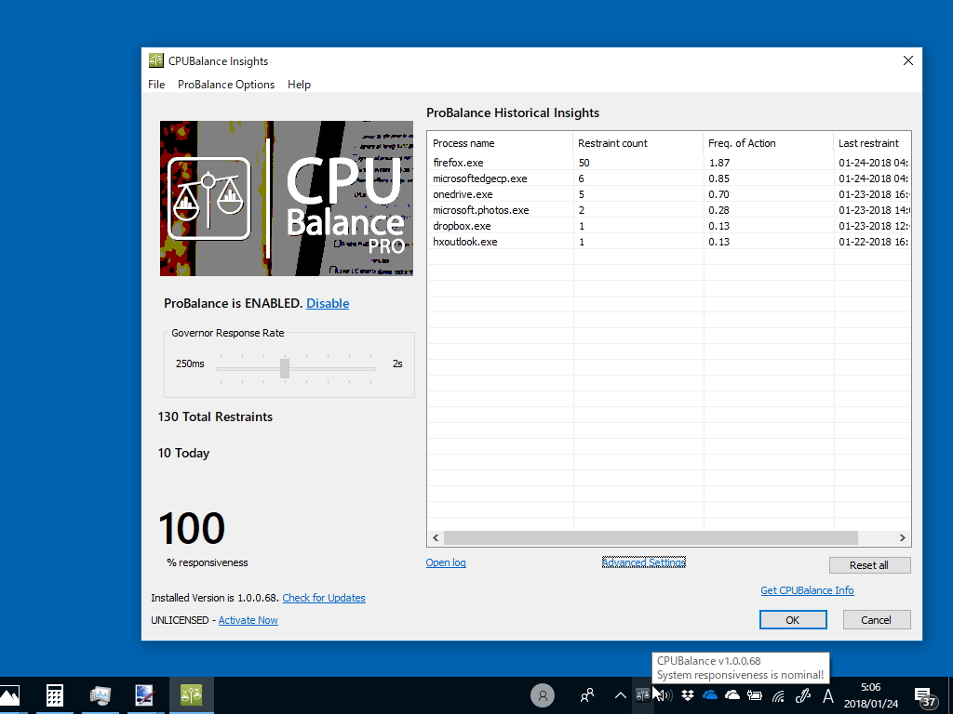Open the CPUBalance icon in the system tray
Screen dimensions: 953x714
tap(642, 695)
